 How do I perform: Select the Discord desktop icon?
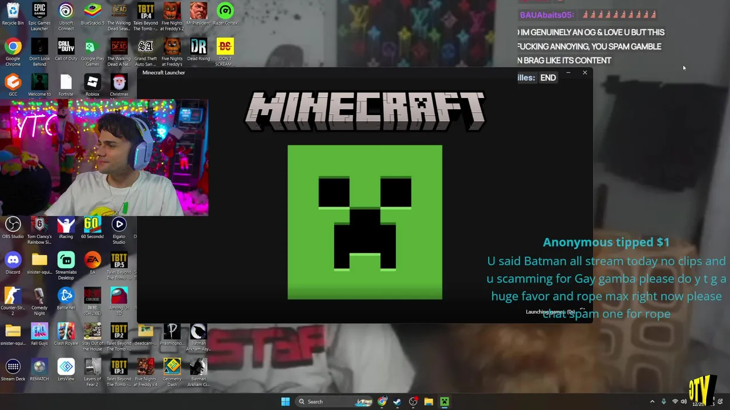click(x=13, y=264)
